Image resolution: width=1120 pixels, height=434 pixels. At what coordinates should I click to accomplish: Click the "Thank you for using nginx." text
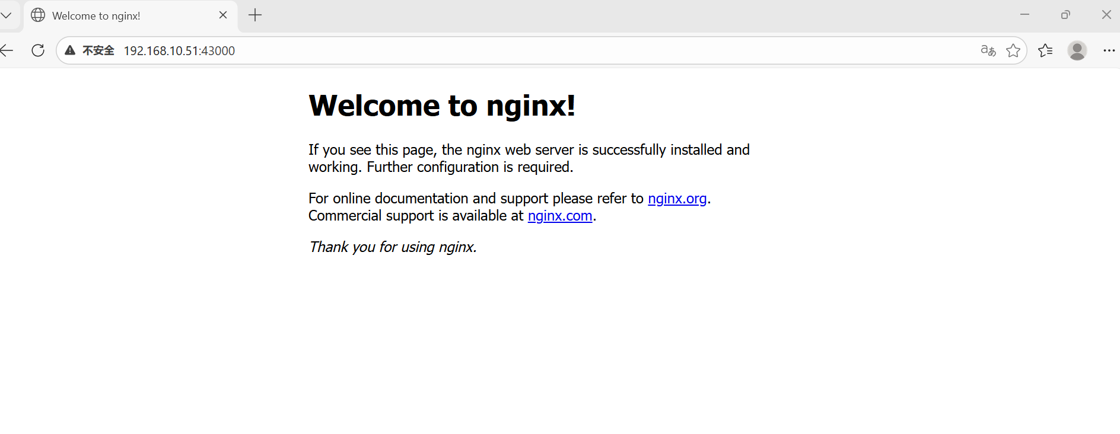pyautogui.click(x=393, y=247)
